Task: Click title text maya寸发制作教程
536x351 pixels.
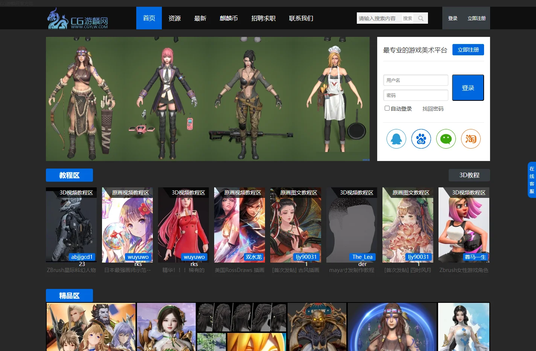Action: point(352,270)
